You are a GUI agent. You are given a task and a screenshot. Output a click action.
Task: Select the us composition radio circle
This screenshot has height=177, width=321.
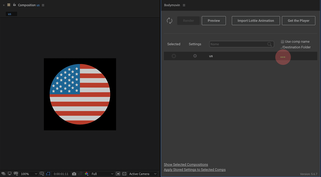point(174,56)
